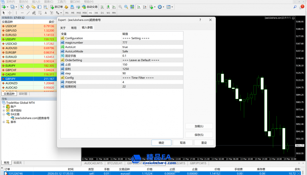This screenshot has height=175, width=307.
Task: Collapse the EA交易 tree node
Action: coord(4,114)
